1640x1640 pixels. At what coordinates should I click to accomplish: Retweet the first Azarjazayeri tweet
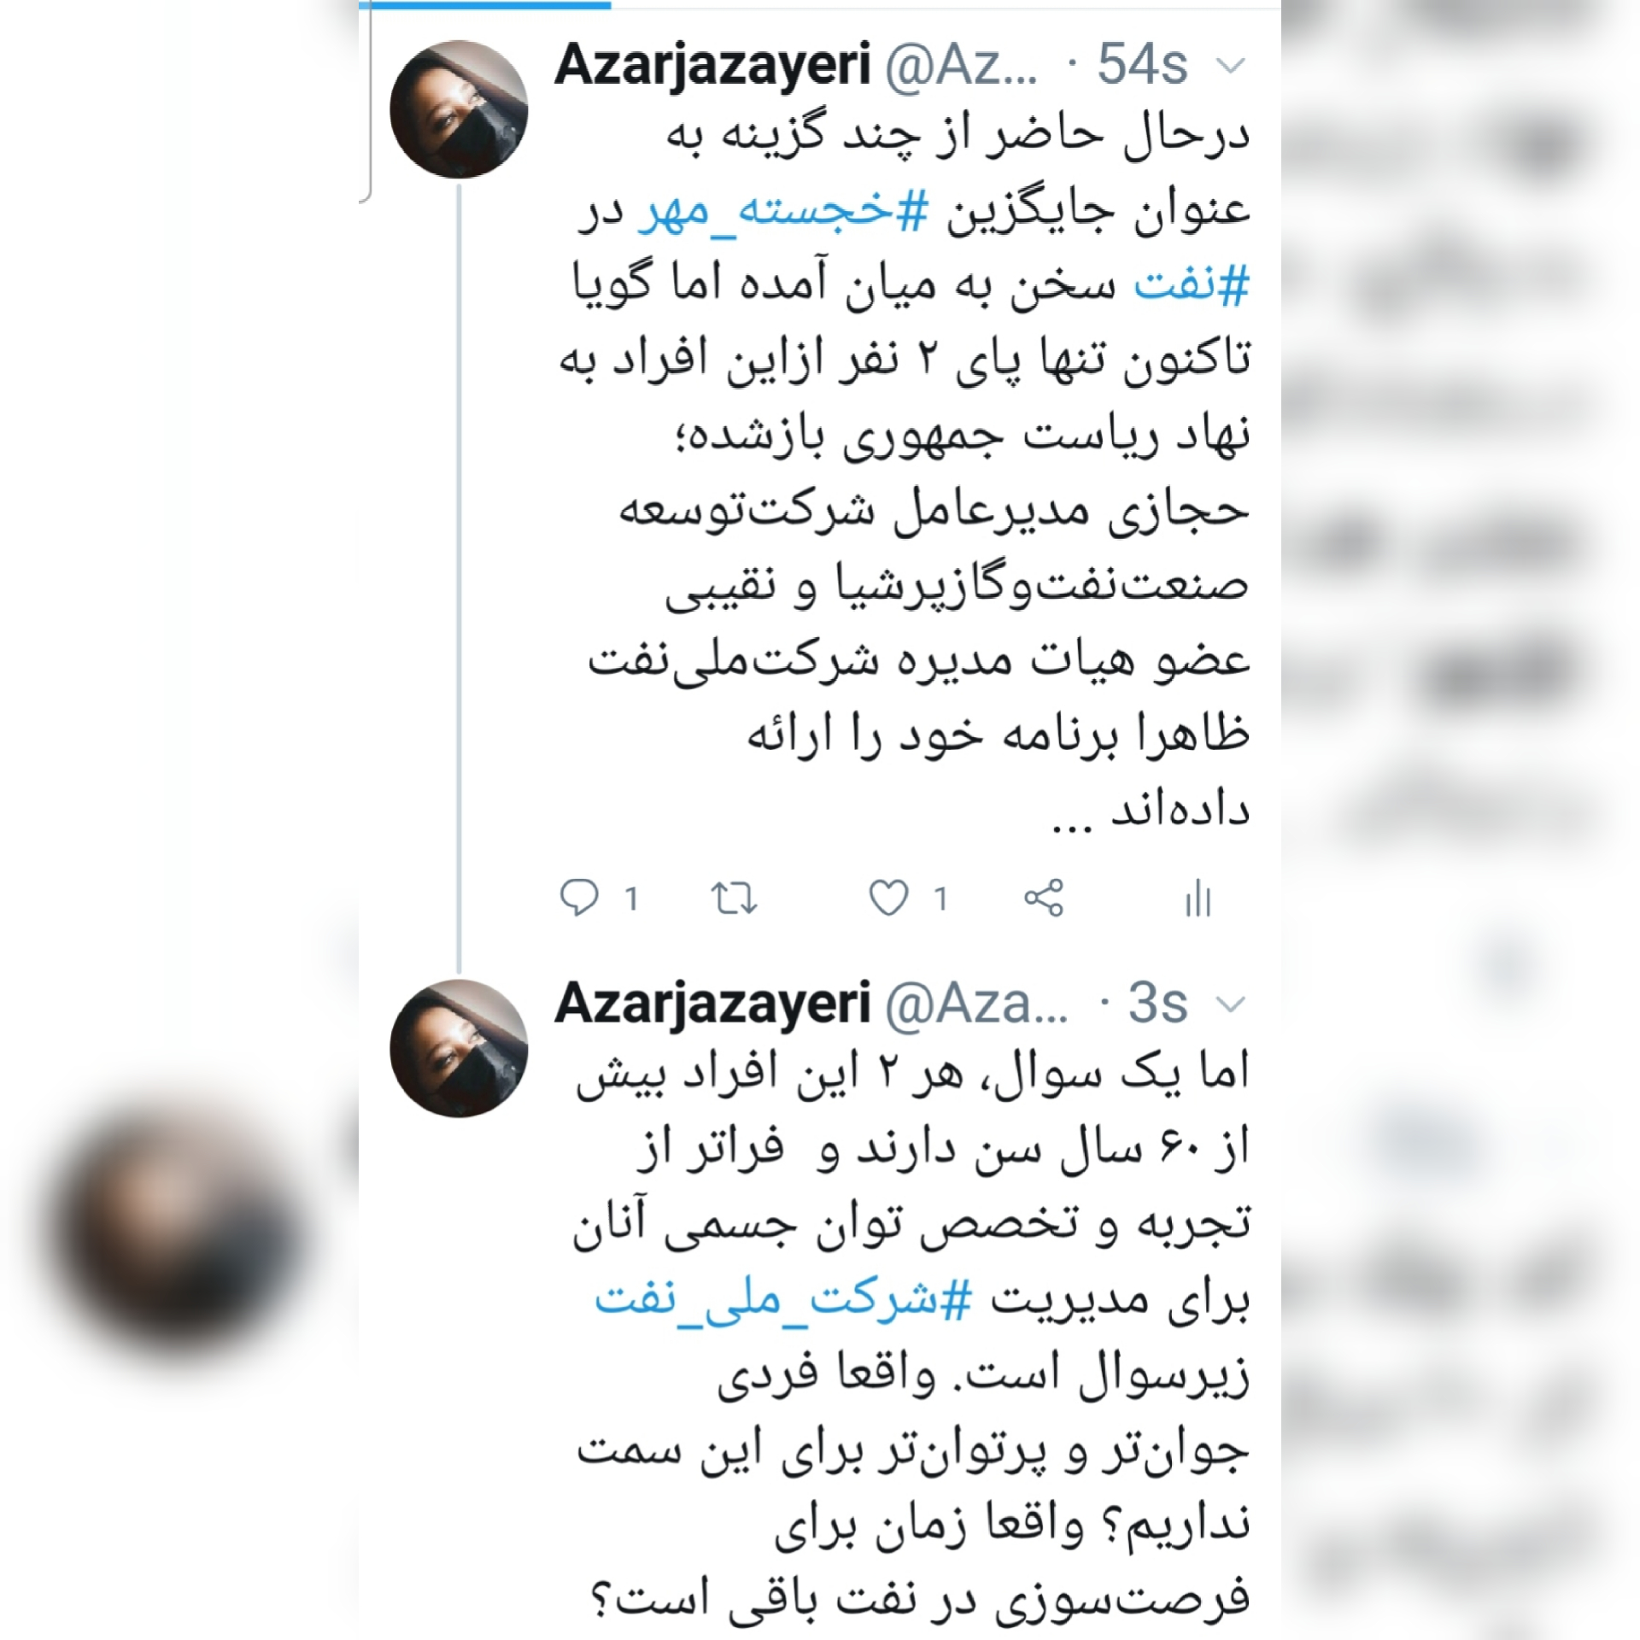(735, 899)
